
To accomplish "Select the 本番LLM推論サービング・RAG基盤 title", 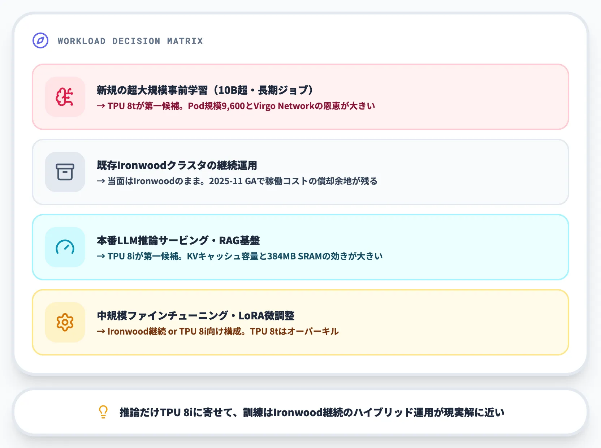I will coord(178,240).
